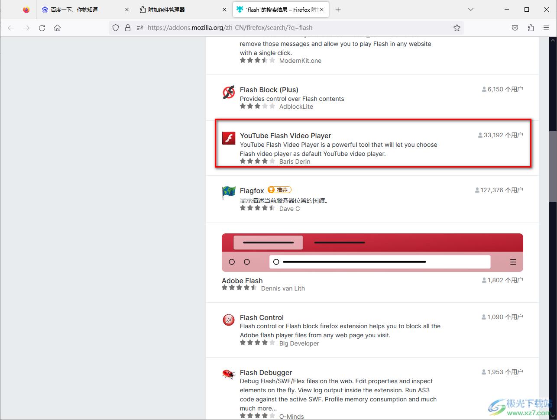Click 6,150 个用户 user count
This screenshot has width=557, height=420.
(502, 89)
